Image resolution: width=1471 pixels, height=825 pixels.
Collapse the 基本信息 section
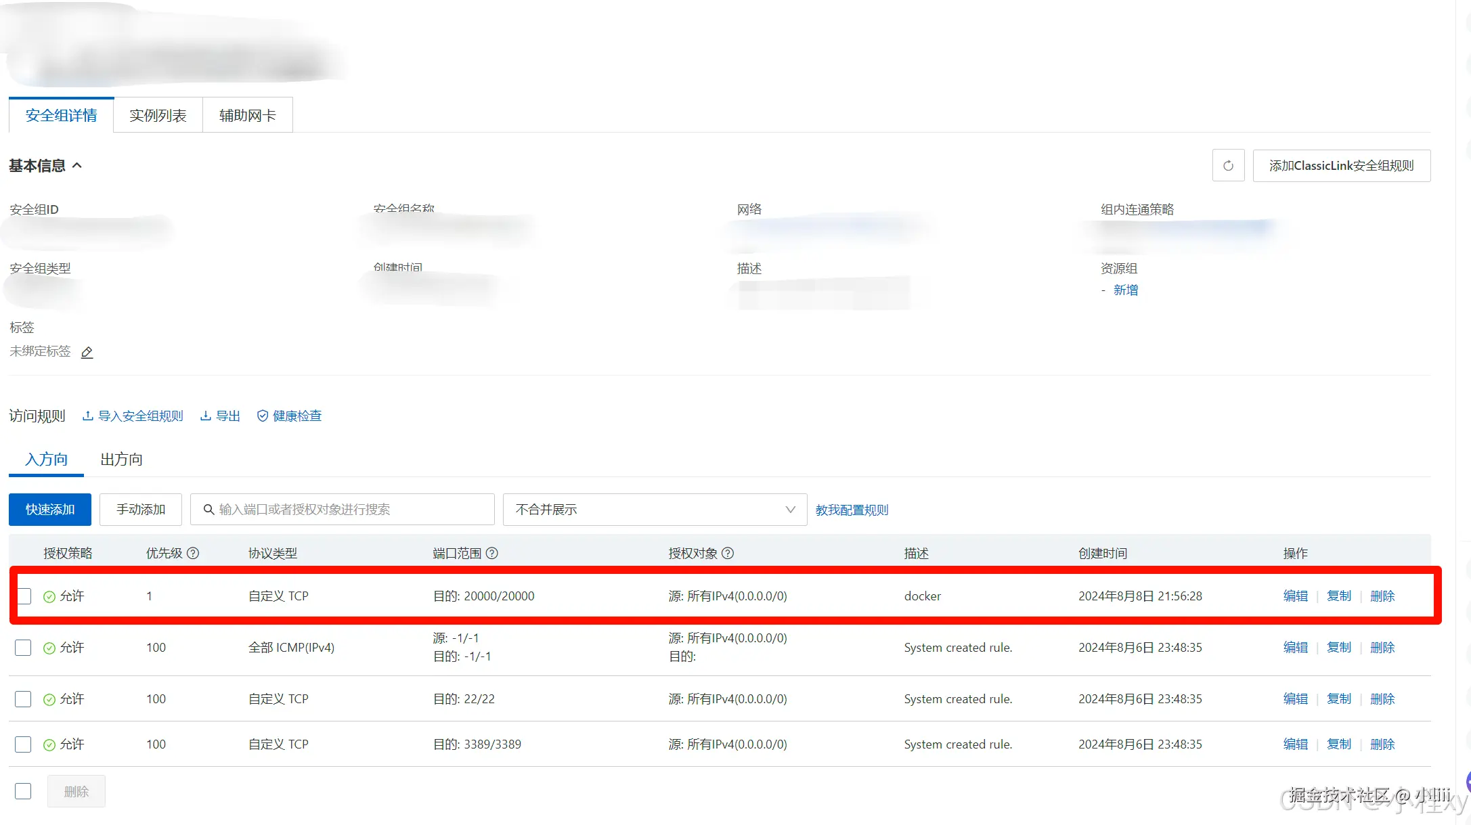point(77,165)
